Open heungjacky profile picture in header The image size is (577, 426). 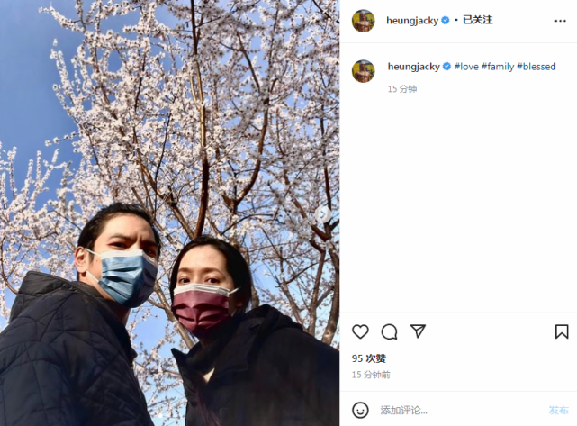(363, 21)
